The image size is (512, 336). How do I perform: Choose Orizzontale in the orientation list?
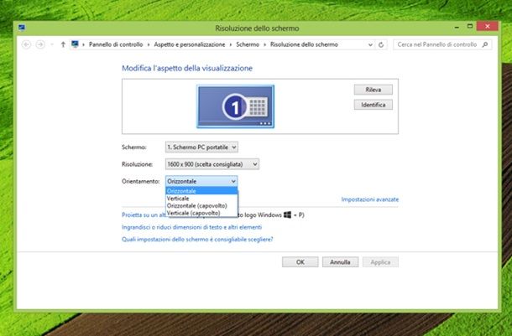[x=201, y=191]
